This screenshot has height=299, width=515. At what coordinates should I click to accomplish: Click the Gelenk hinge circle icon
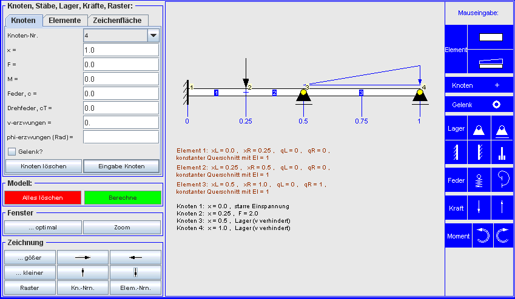tap(496, 104)
